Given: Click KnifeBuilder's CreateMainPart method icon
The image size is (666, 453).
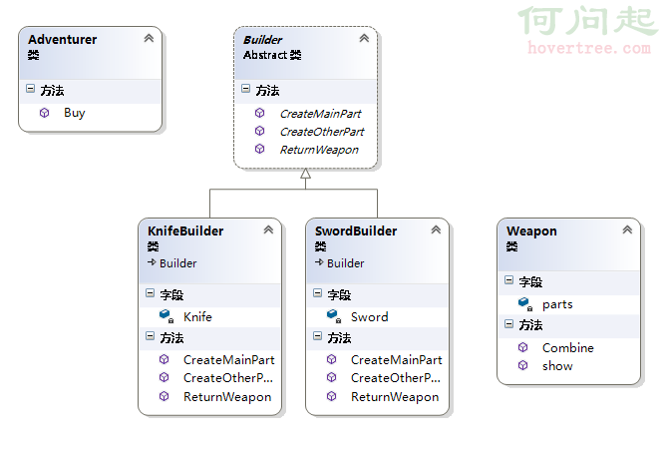Looking at the screenshot, I should coord(164,359).
